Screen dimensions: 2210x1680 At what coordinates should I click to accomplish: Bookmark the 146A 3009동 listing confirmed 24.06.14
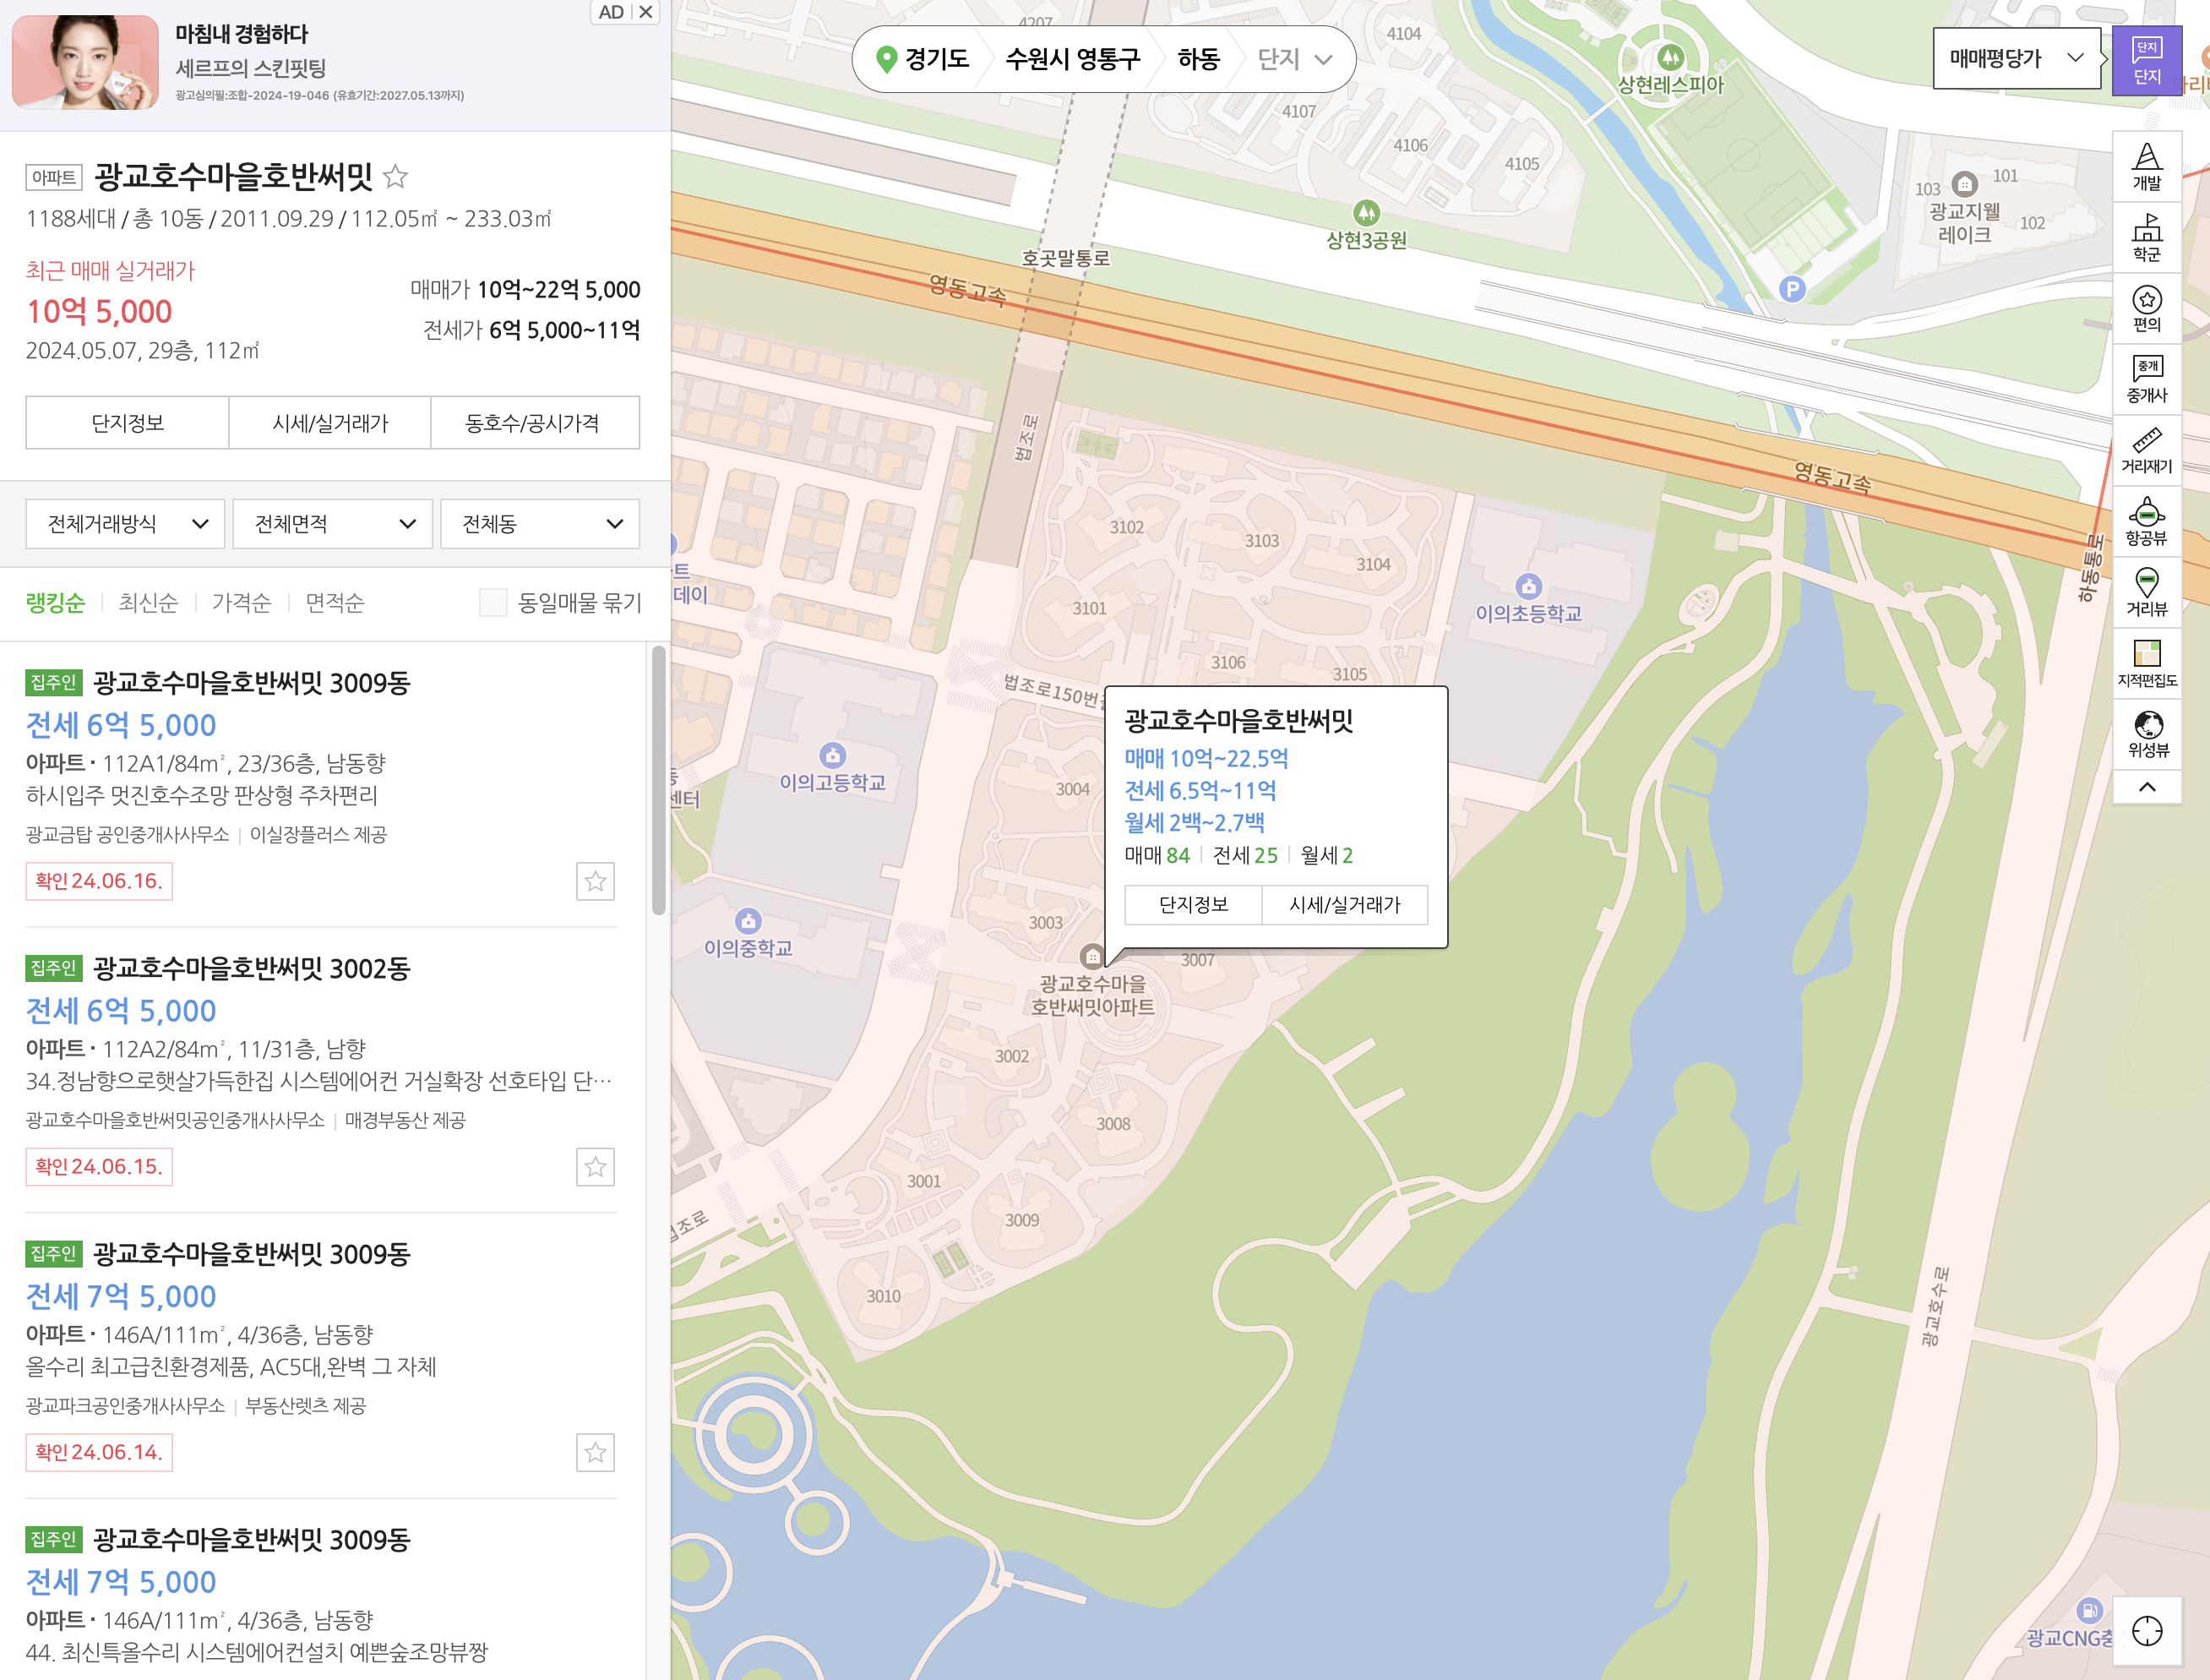[595, 1452]
